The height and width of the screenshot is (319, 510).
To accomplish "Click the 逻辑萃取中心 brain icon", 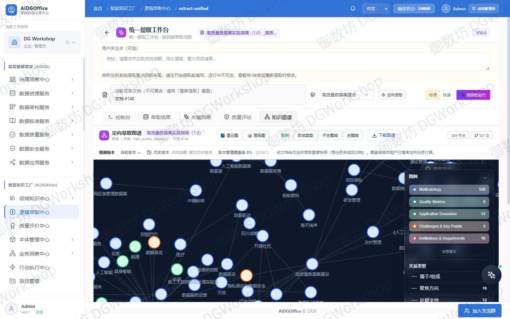I will [x=12, y=212].
